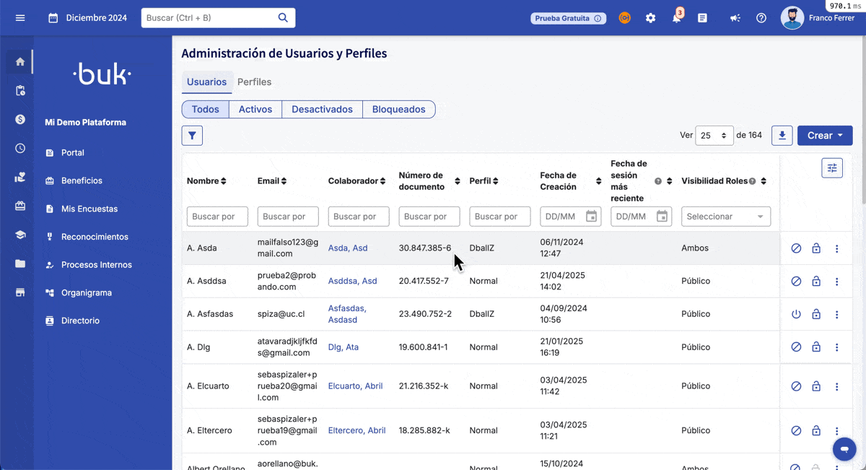Open the settings gear icon
This screenshot has height=470, width=866.
point(650,18)
